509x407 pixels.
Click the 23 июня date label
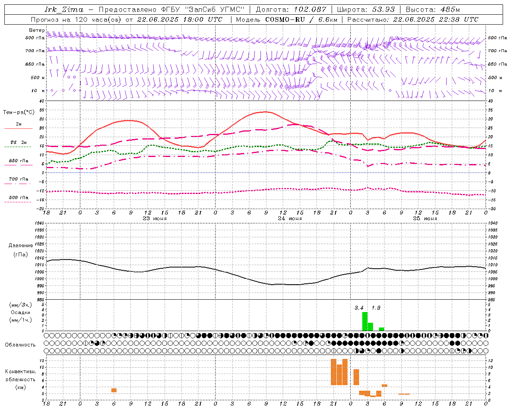click(x=154, y=219)
